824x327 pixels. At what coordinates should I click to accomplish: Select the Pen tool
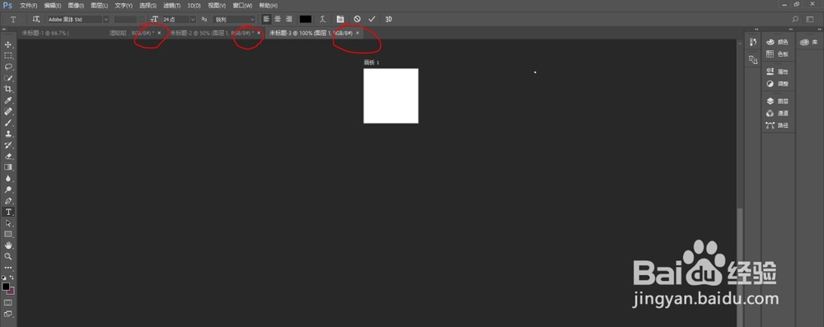(8, 201)
